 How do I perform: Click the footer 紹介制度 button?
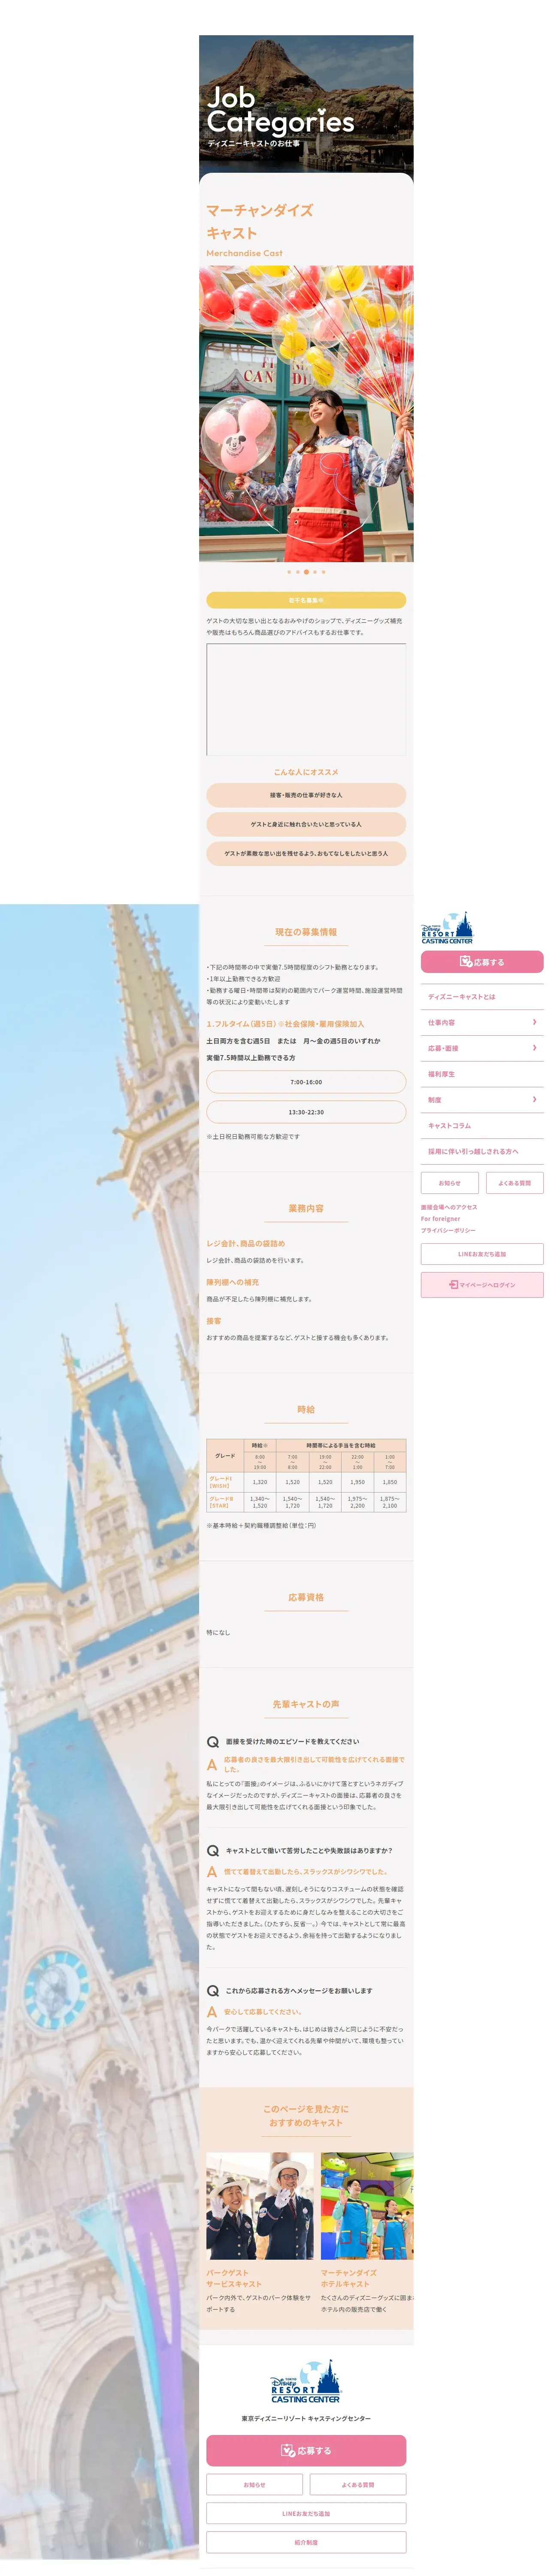click(x=306, y=2542)
